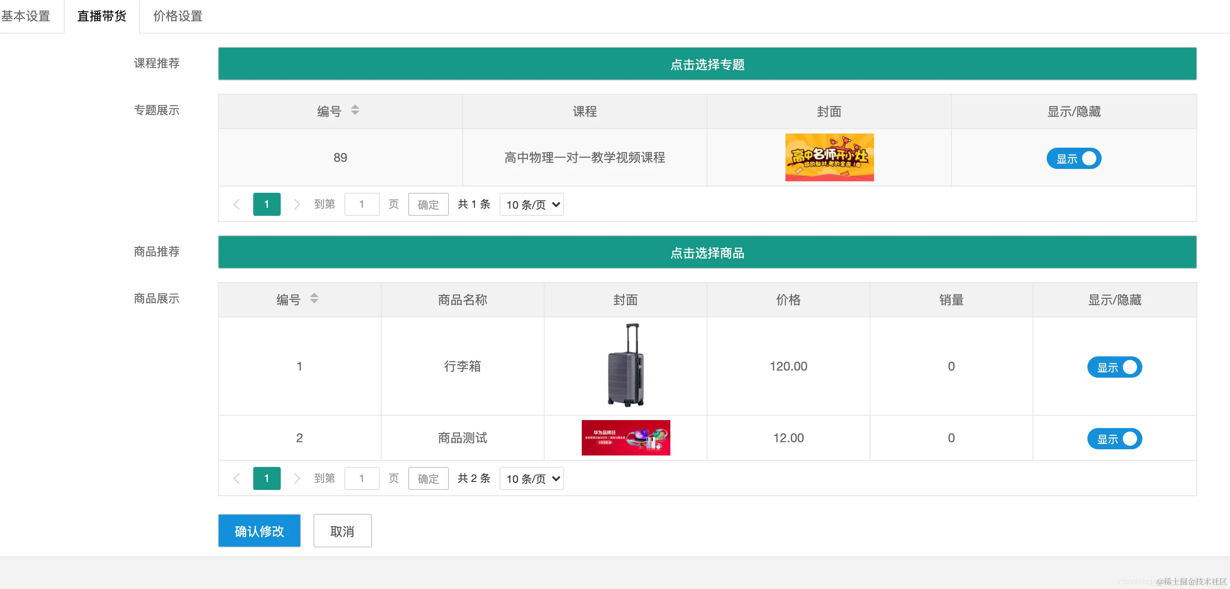Toggle 显示 switch for the course numbered 89
This screenshot has height=589, width=1230.
coord(1073,158)
